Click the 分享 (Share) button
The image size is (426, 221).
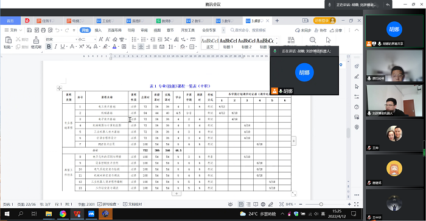[x=336, y=30]
